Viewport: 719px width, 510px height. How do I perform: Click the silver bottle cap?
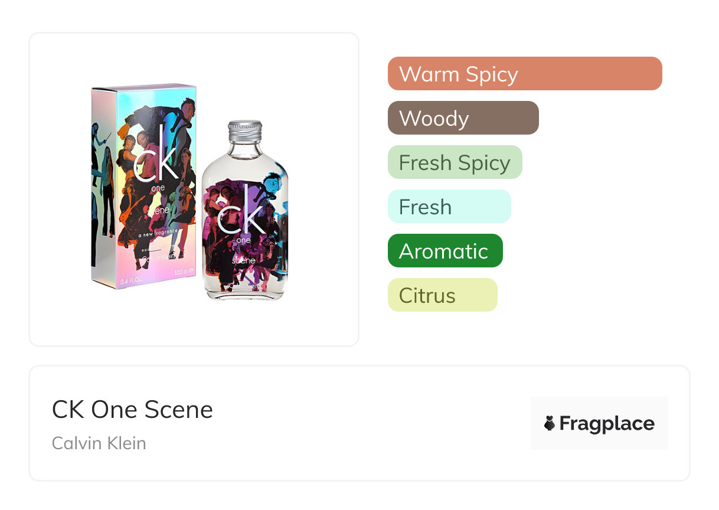(x=244, y=132)
